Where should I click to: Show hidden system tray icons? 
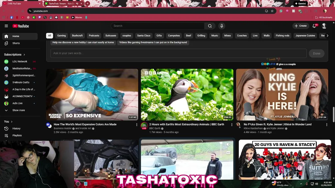(301, 184)
